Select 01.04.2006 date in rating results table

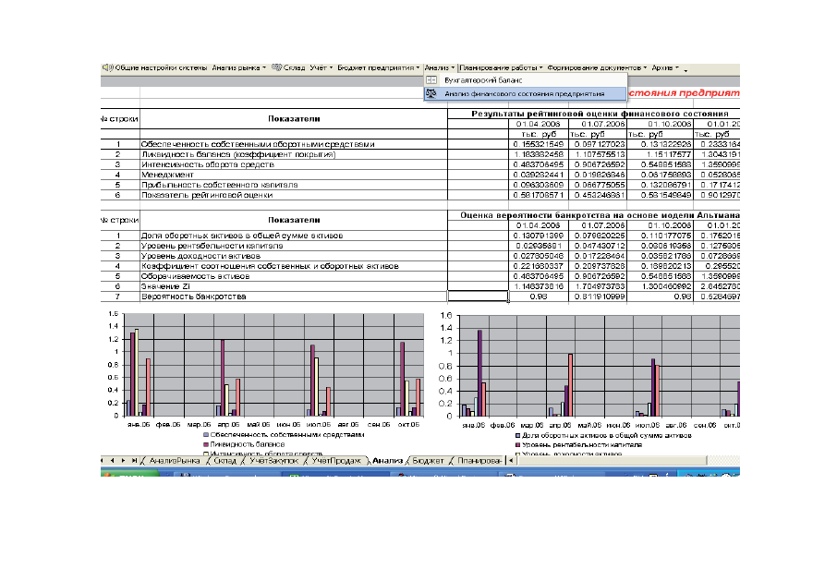pos(539,124)
